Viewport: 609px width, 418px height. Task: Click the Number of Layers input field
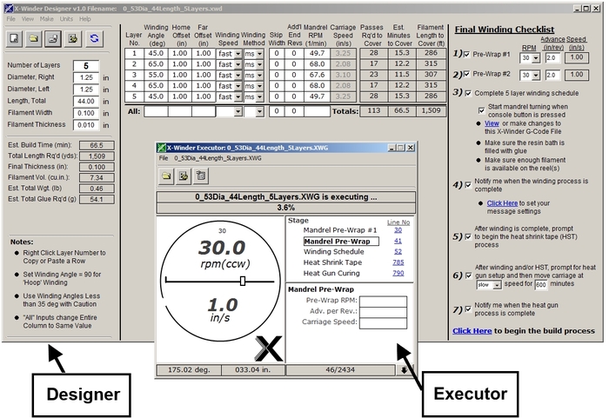pos(86,65)
